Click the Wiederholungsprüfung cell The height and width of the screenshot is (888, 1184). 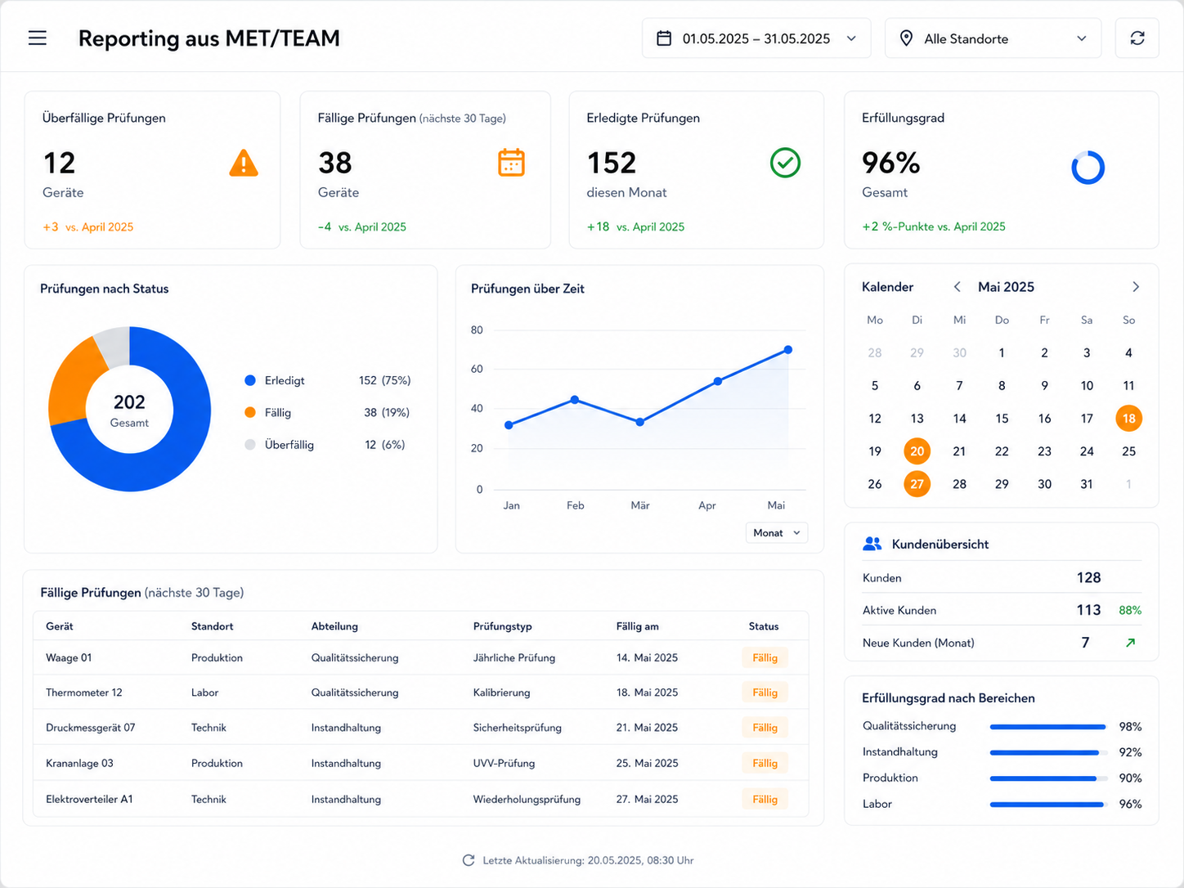coord(527,799)
